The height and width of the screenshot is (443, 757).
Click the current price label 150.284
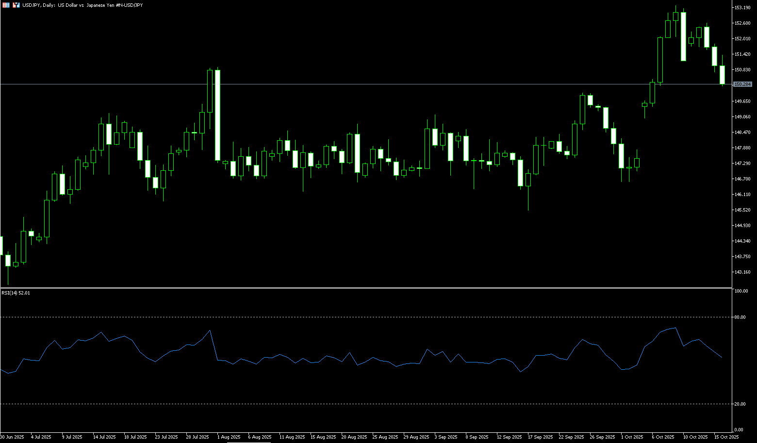pyautogui.click(x=742, y=84)
